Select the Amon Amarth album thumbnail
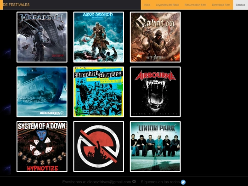The height and width of the screenshot is (186, 248). point(99,37)
